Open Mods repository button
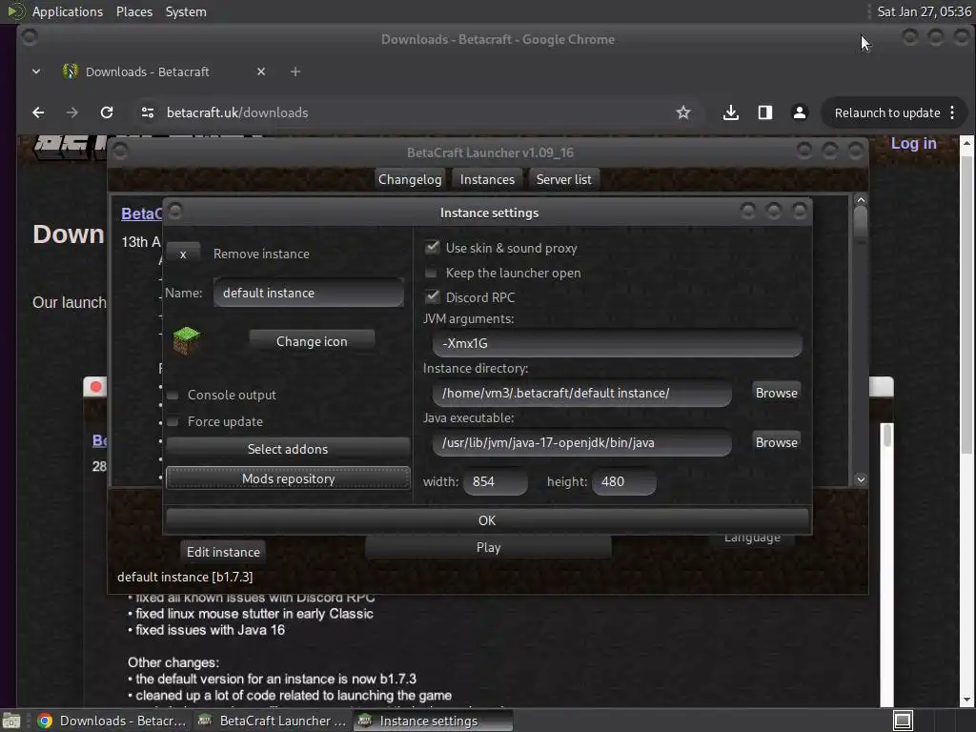 tap(288, 478)
